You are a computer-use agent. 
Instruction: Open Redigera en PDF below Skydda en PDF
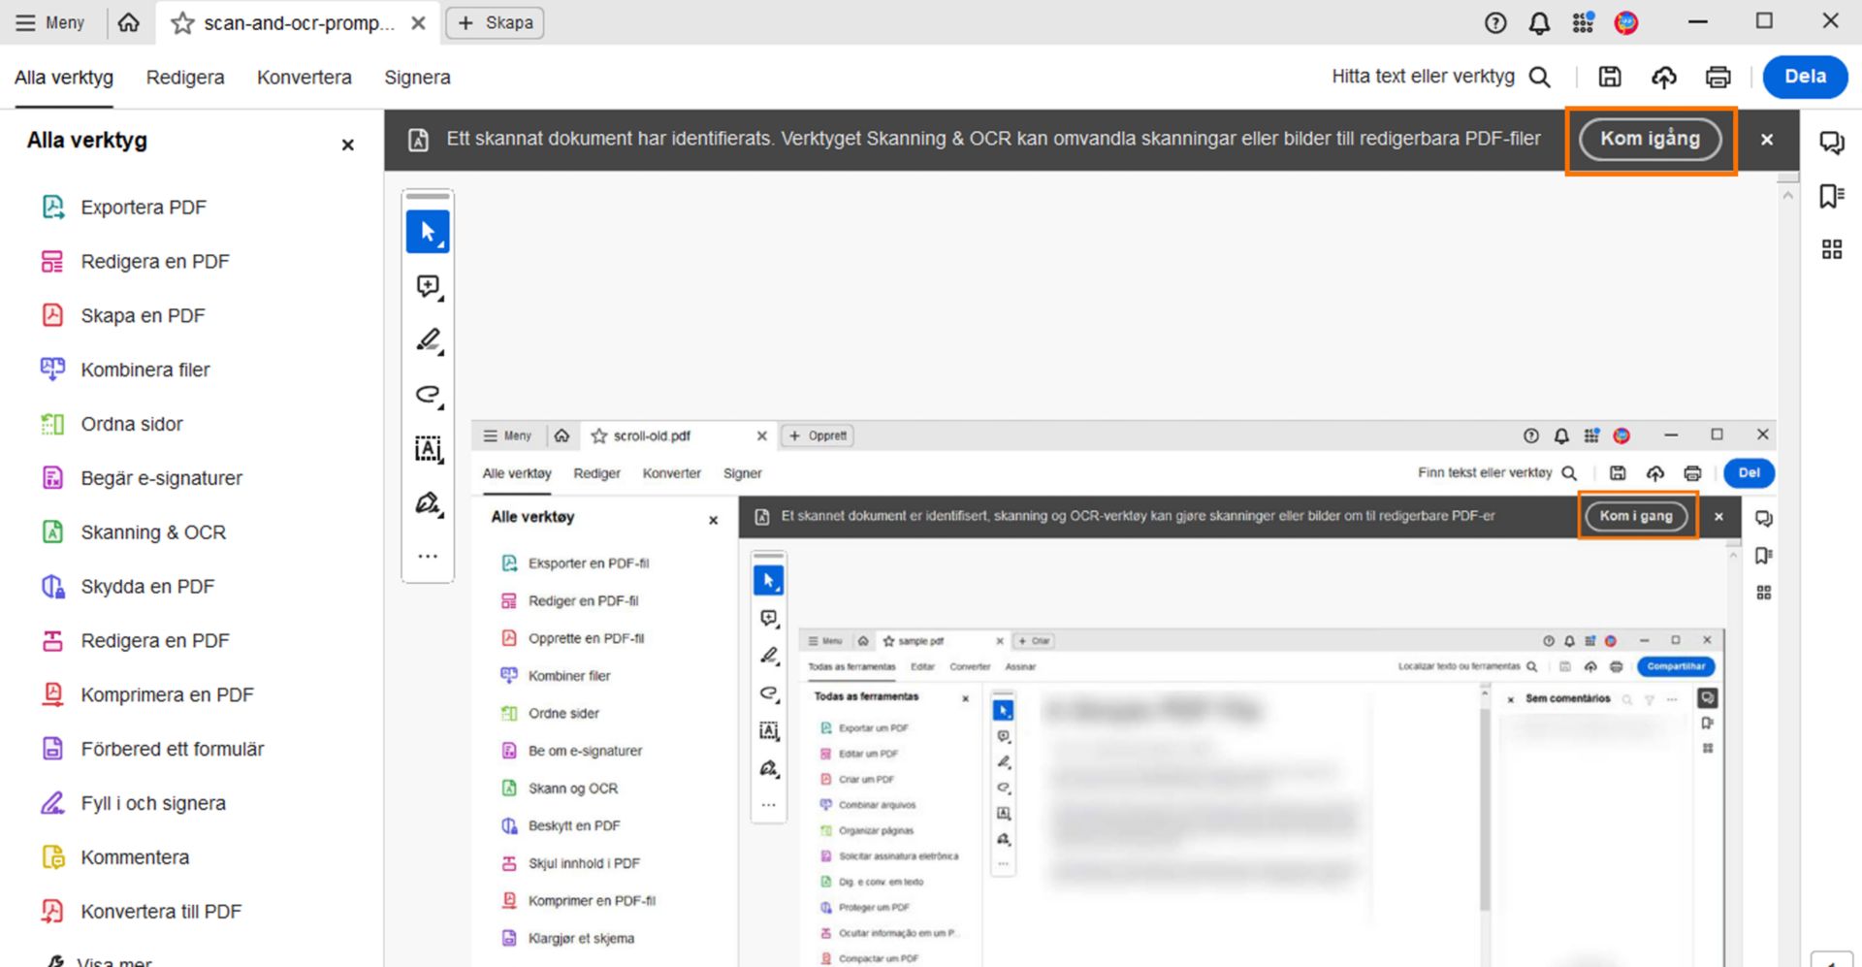point(136,641)
